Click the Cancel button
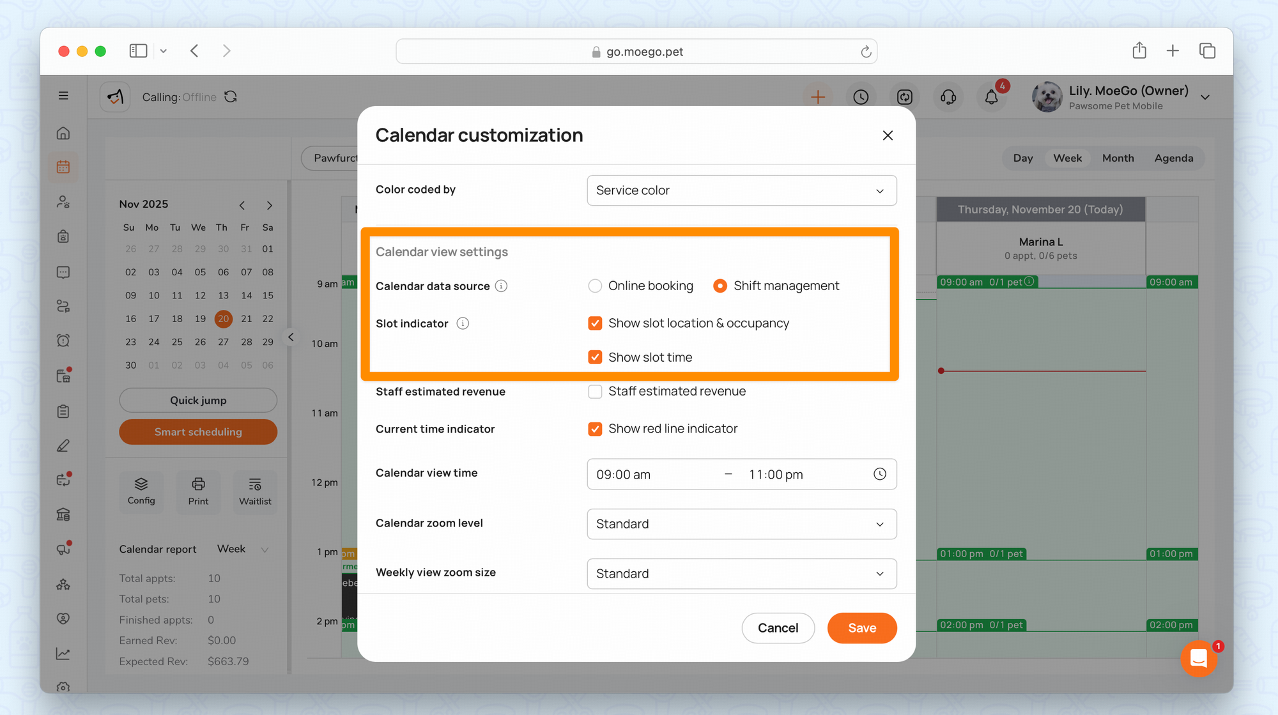1278x715 pixels. pyautogui.click(x=778, y=628)
